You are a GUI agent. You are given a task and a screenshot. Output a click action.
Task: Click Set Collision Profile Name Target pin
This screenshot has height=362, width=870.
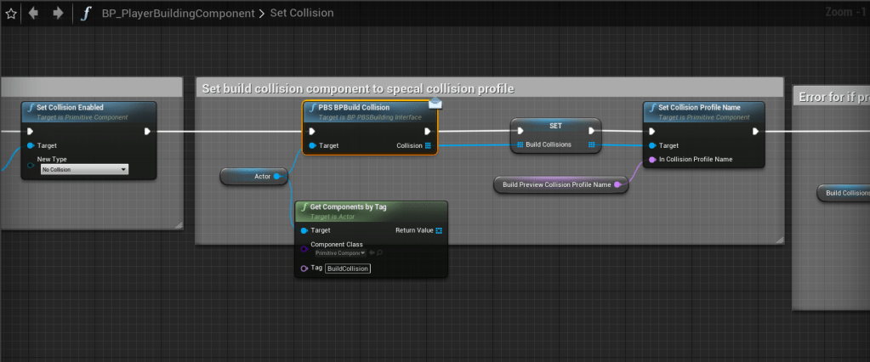(652, 145)
